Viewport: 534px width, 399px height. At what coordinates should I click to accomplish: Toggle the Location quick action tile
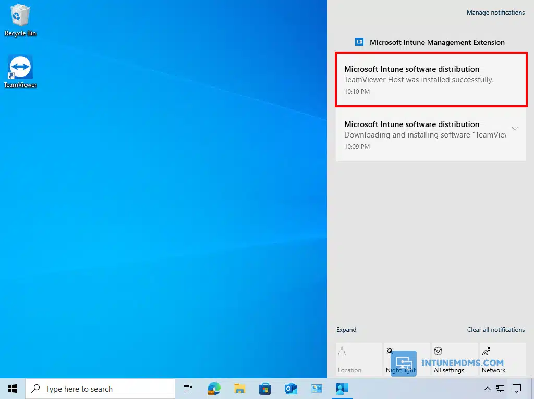pos(358,359)
